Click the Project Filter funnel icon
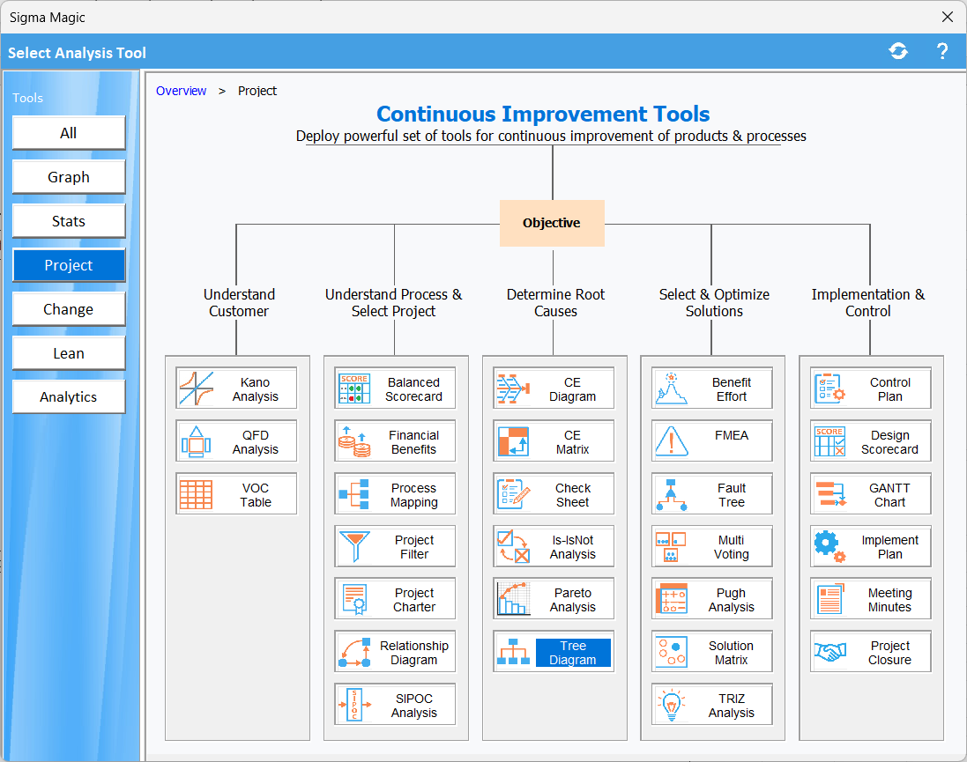967x762 pixels. point(354,547)
